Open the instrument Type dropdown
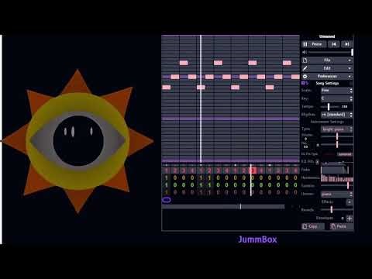 coord(337,129)
